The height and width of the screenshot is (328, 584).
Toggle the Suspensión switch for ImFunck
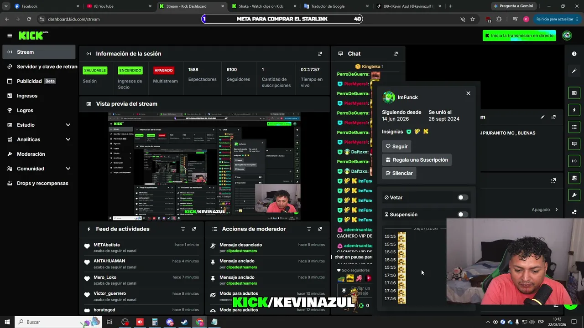(x=463, y=215)
